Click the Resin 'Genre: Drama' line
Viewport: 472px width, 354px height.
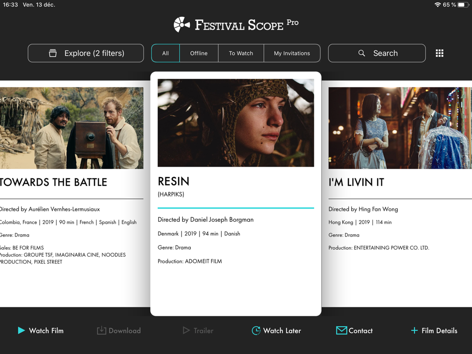[174, 247]
